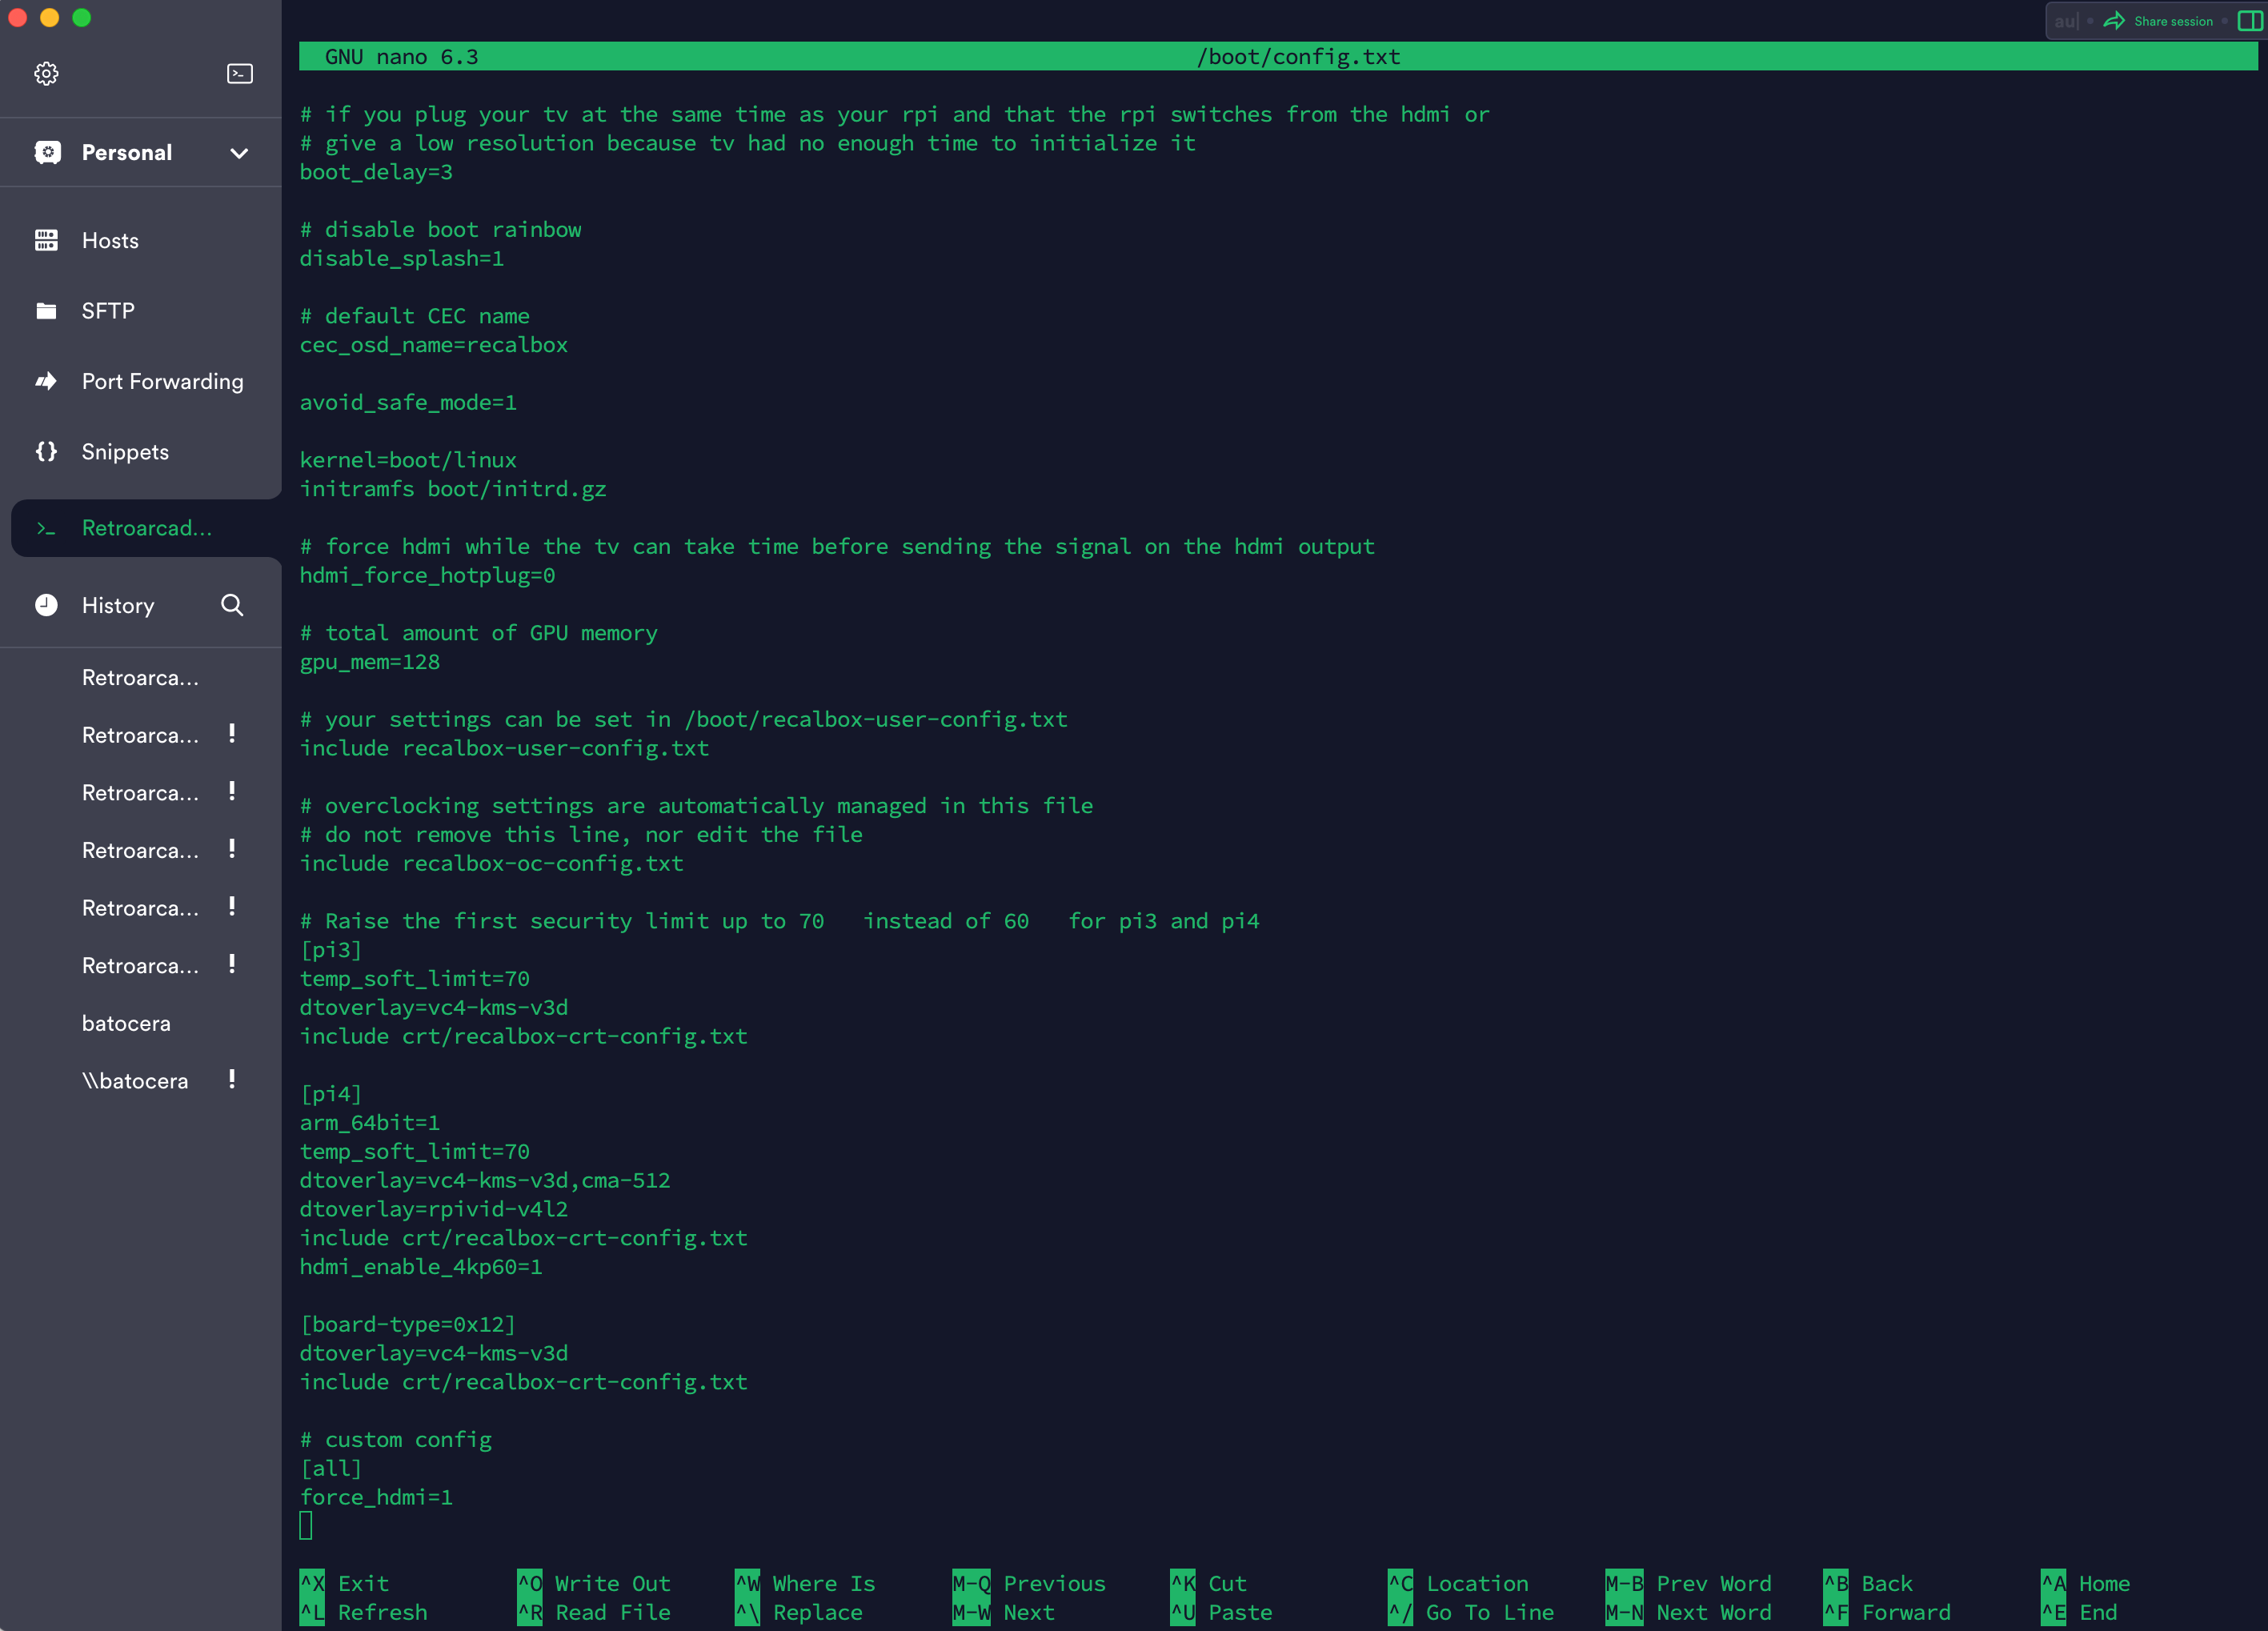
Task: Open the local terminal icon in sidebar
Action: tap(240, 73)
